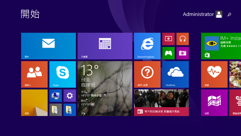The height and width of the screenshot is (136, 241).
Task: Open the Maps tile
Action: click(214, 103)
